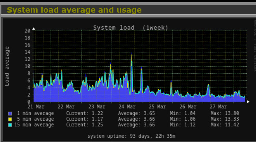Click the '5 min average' legend label
Screen dimensions: 256x142
[35, 119]
